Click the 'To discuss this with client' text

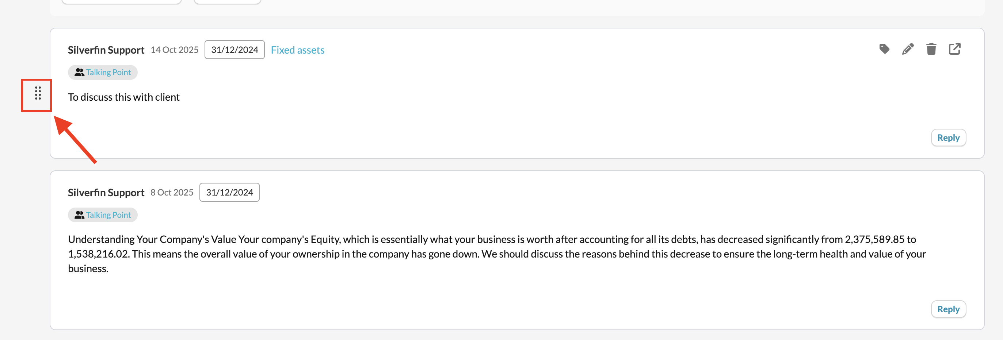coord(124,97)
